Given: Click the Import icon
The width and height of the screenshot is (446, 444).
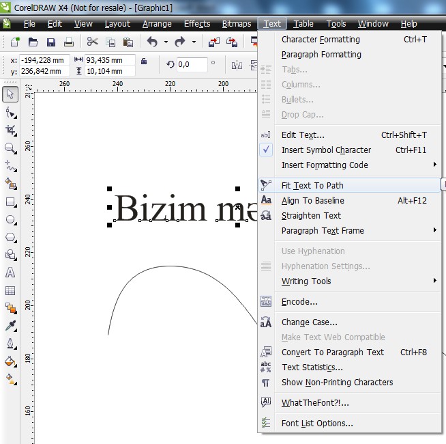Looking at the screenshot, I should [x=214, y=42].
